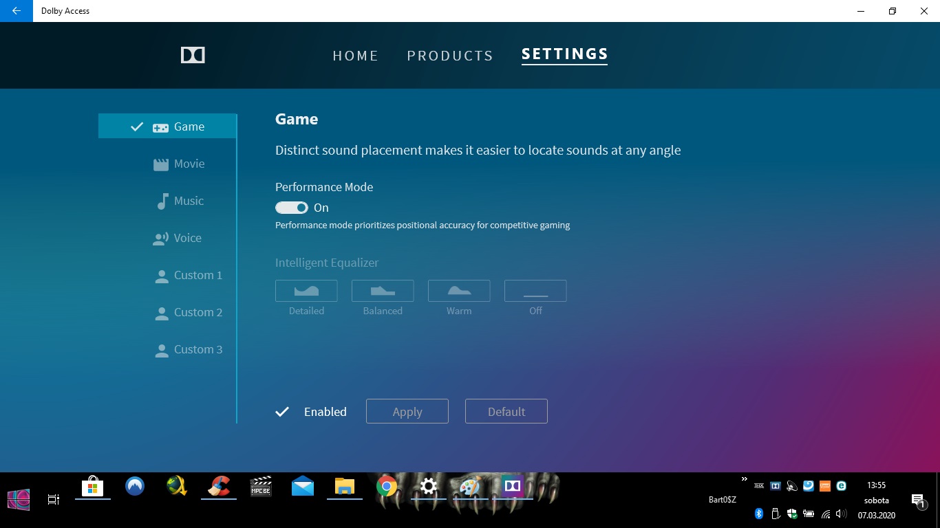Viewport: 940px width, 528px height.
Task: Select the SETTINGS tab
Action: click(565, 54)
